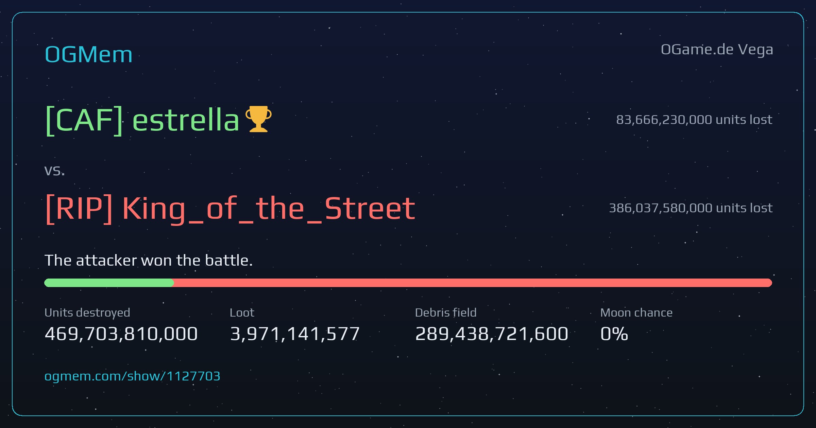The width and height of the screenshot is (816, 428).
Task: Click the green attacker portion of loss bar
Action: [x=109, y=283]
